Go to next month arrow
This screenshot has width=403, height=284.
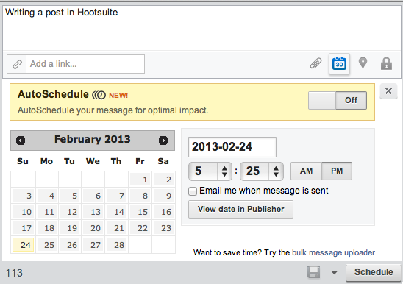[x=163, y=141]
